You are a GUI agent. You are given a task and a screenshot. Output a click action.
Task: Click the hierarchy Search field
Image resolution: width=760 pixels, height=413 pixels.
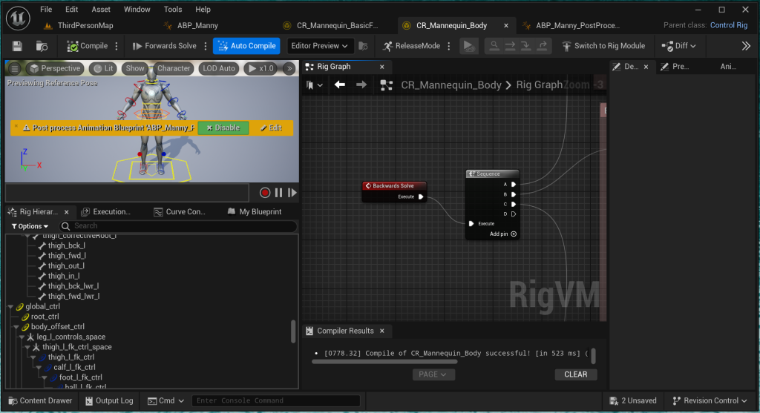pyautogui.click(x=178, y=226)
